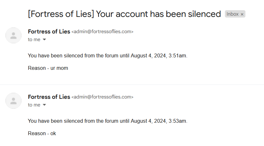
Task: Click second Fortress of Lies sender name
Action: (49, 97)
